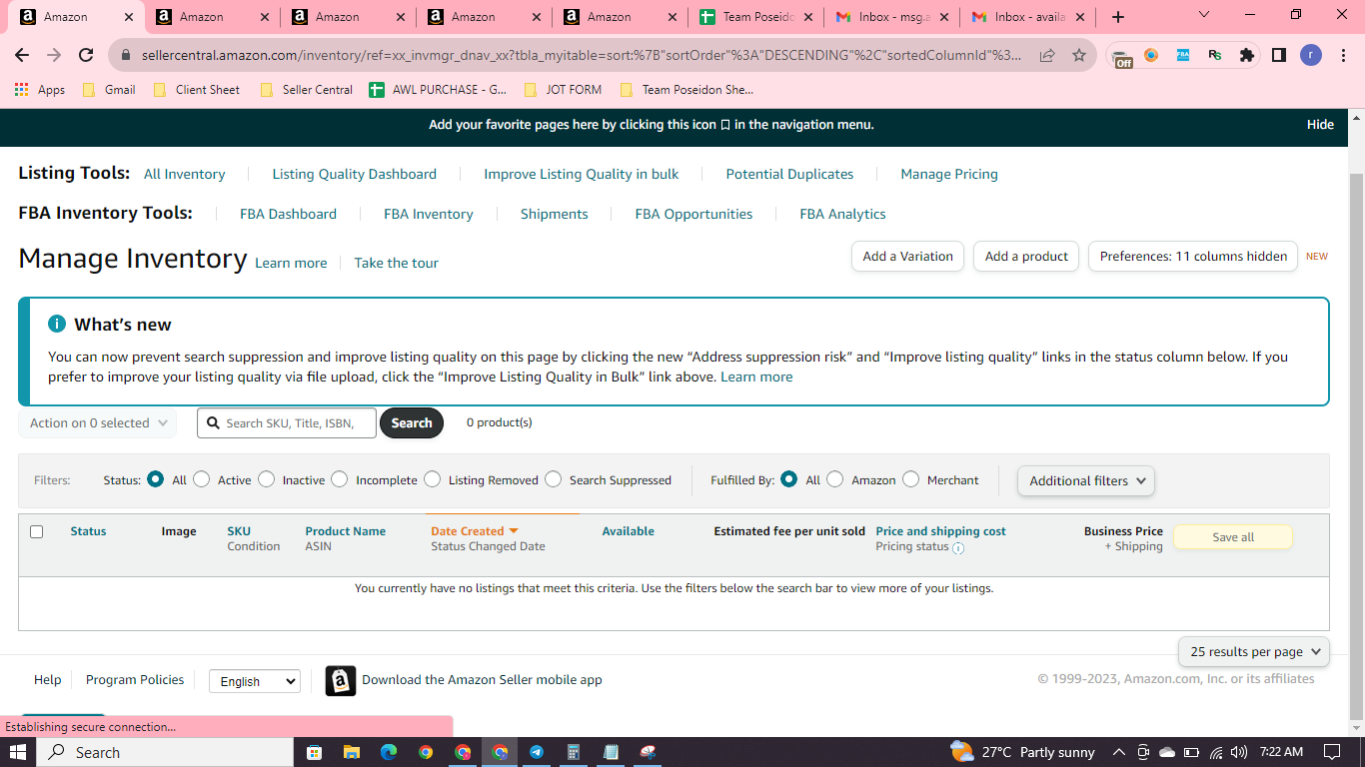
Task: Click the Pricing status info icon
Action: (958, 548)
